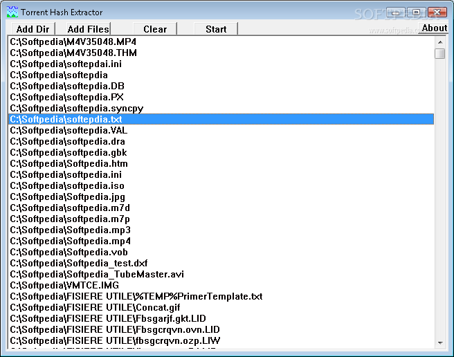454x357 pixels.
Task: Select the softpedia.iso entry
Action: pos(221,185)
